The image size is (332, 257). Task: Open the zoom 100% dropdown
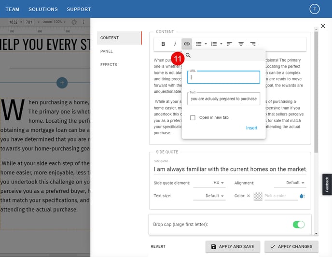point(55,22)
